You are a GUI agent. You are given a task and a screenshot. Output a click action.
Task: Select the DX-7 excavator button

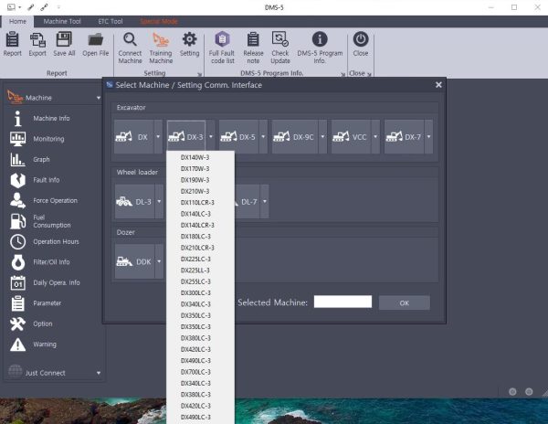pyautogui.click(x=404, y=137)
